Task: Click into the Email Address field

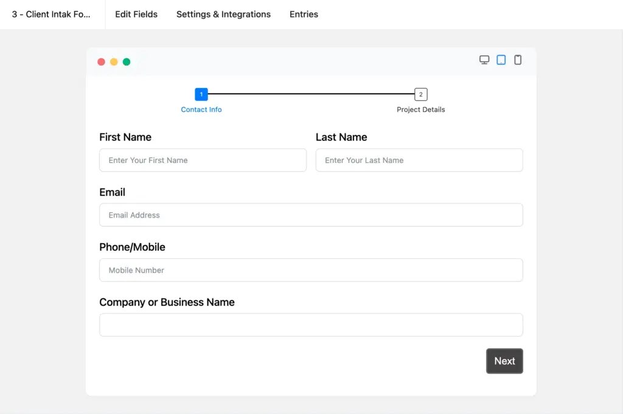Action: pos(311,215)
